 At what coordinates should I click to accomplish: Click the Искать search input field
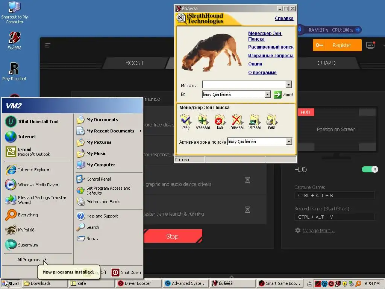pyautogui.click(x=244, y=85)
